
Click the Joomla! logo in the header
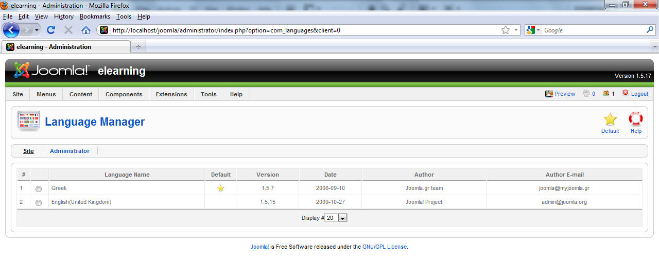(x=51, y=71)
